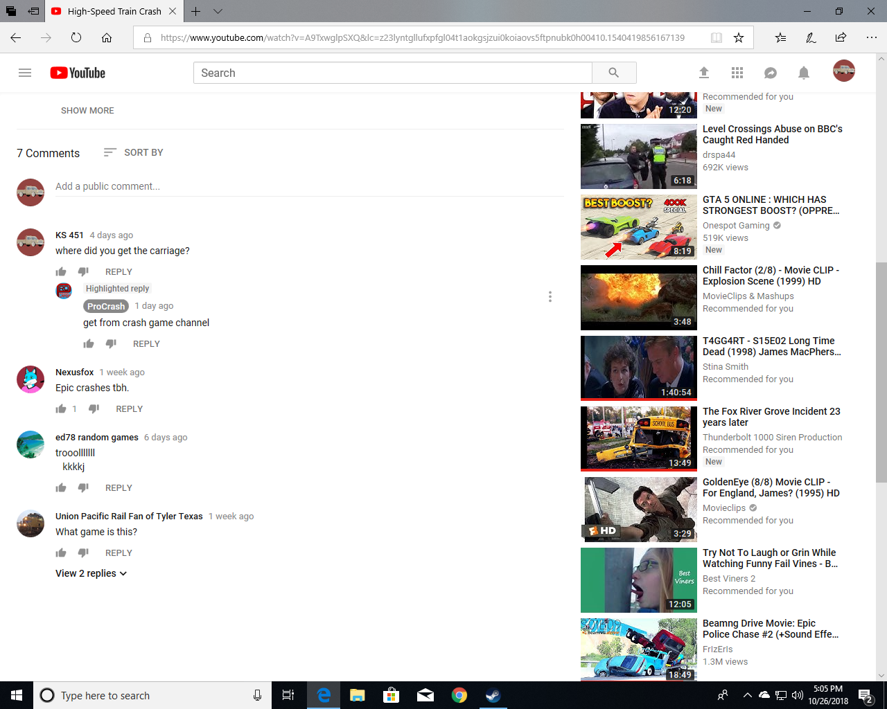The height and width of the screenshot is (709, 887).
Task: Open Google Chrome from the taskbar
Action: point(459,695)
